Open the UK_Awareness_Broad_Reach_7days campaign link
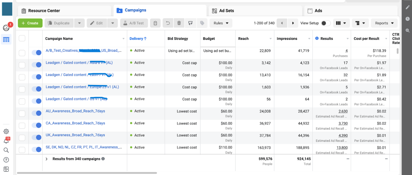This screenshot has height=175, width=412. pos(75,135)
